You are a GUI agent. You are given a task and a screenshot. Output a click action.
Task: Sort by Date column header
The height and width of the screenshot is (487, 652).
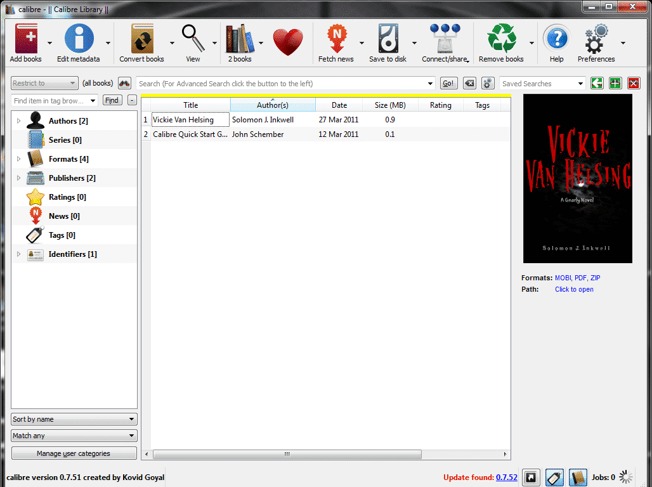[339, 105]
